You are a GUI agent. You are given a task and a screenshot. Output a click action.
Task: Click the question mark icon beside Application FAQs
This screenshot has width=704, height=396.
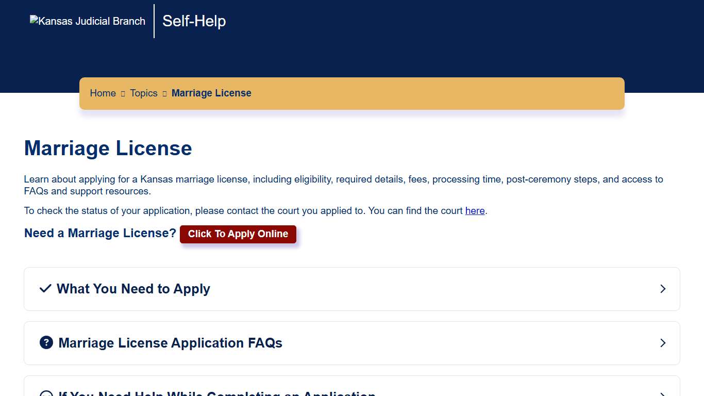tap(46, 342)
